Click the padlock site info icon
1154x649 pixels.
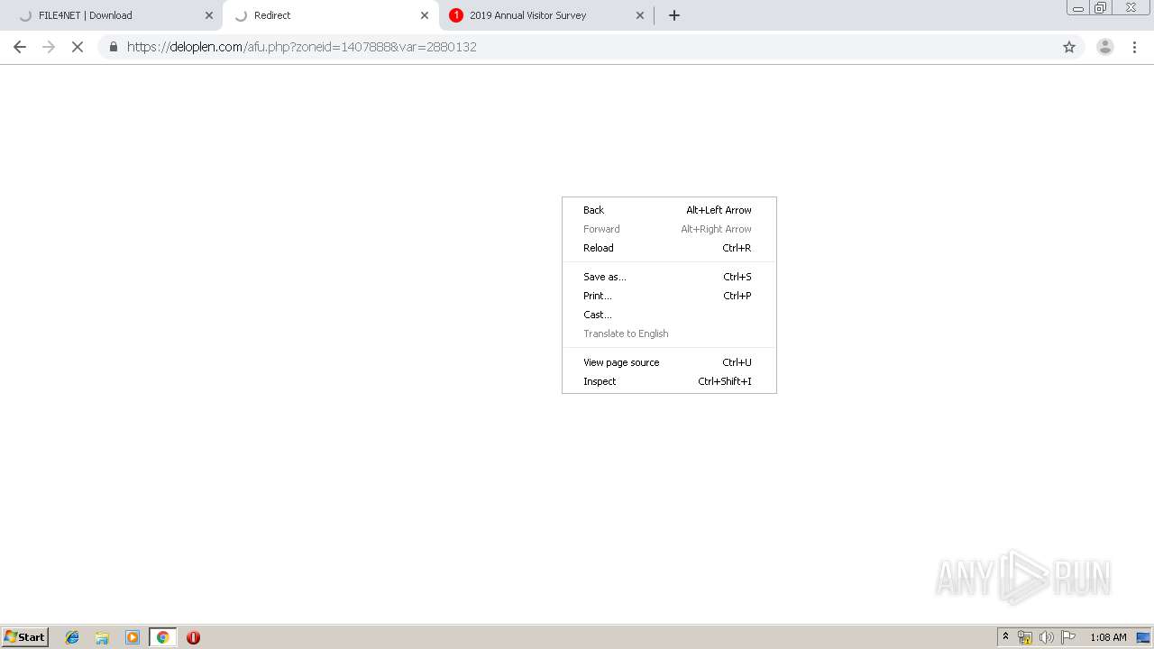(x=113, y=47)
